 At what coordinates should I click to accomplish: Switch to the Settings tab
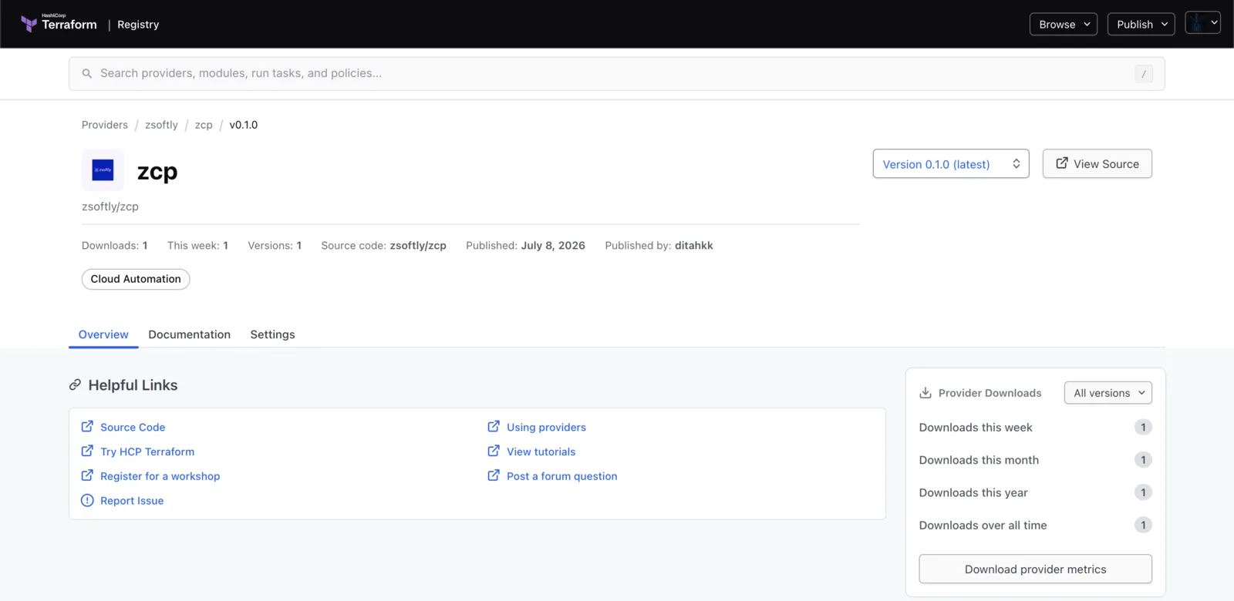[272, 334]
